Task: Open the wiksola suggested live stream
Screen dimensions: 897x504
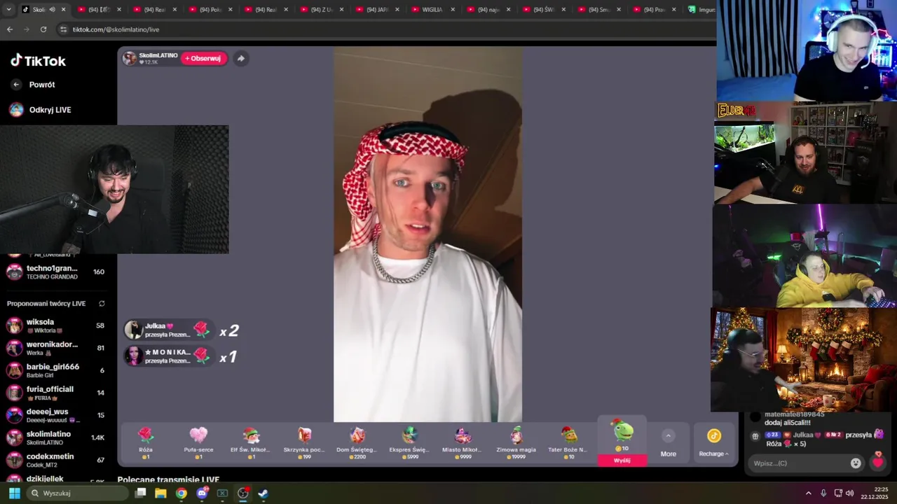Action: click(55, 325)
